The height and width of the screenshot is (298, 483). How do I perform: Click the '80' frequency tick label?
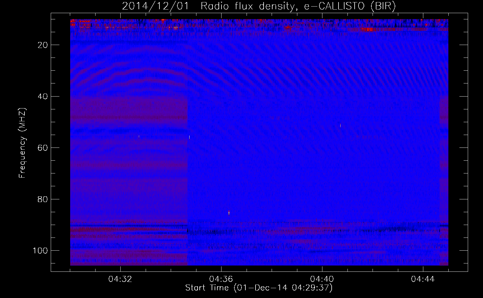click(43, 199)
